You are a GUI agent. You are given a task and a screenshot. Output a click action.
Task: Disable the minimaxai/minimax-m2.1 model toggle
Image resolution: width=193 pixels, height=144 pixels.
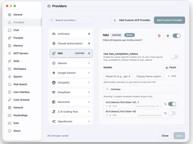coord(172,104)
